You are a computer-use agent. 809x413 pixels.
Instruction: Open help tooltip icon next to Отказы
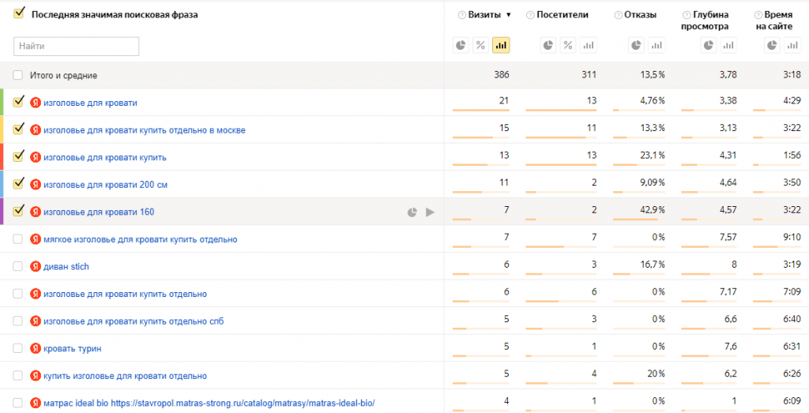[x=618, y=15]
